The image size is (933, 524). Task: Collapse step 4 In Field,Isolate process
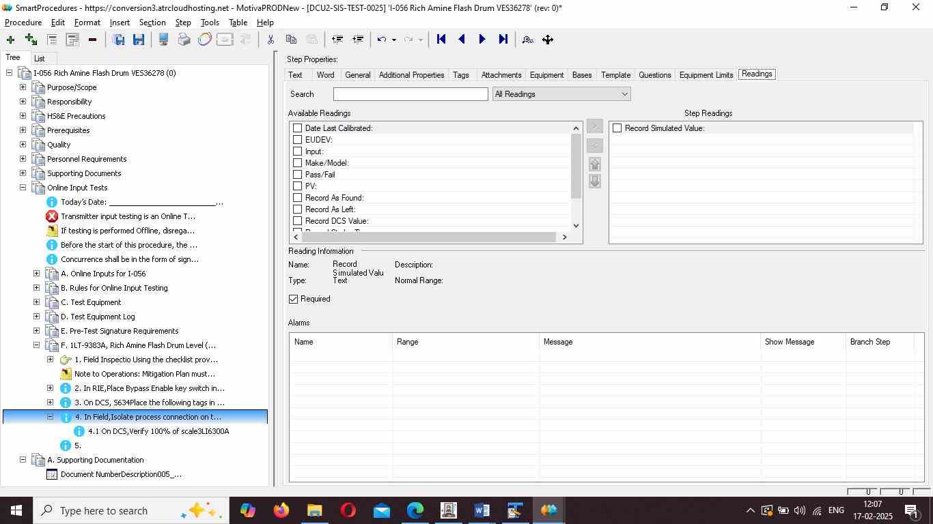click(50, 417)
